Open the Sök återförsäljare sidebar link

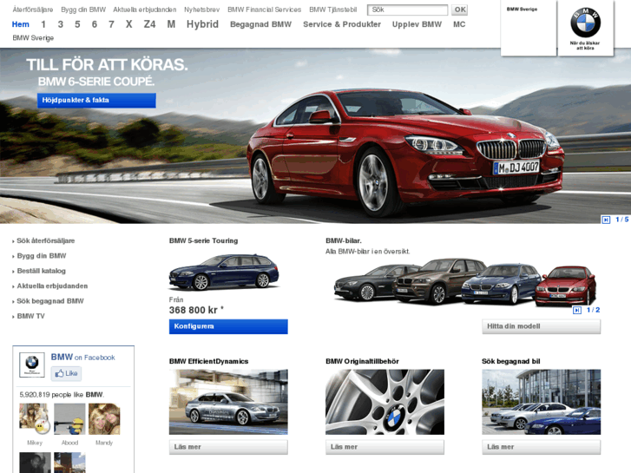tap(46, 240)
